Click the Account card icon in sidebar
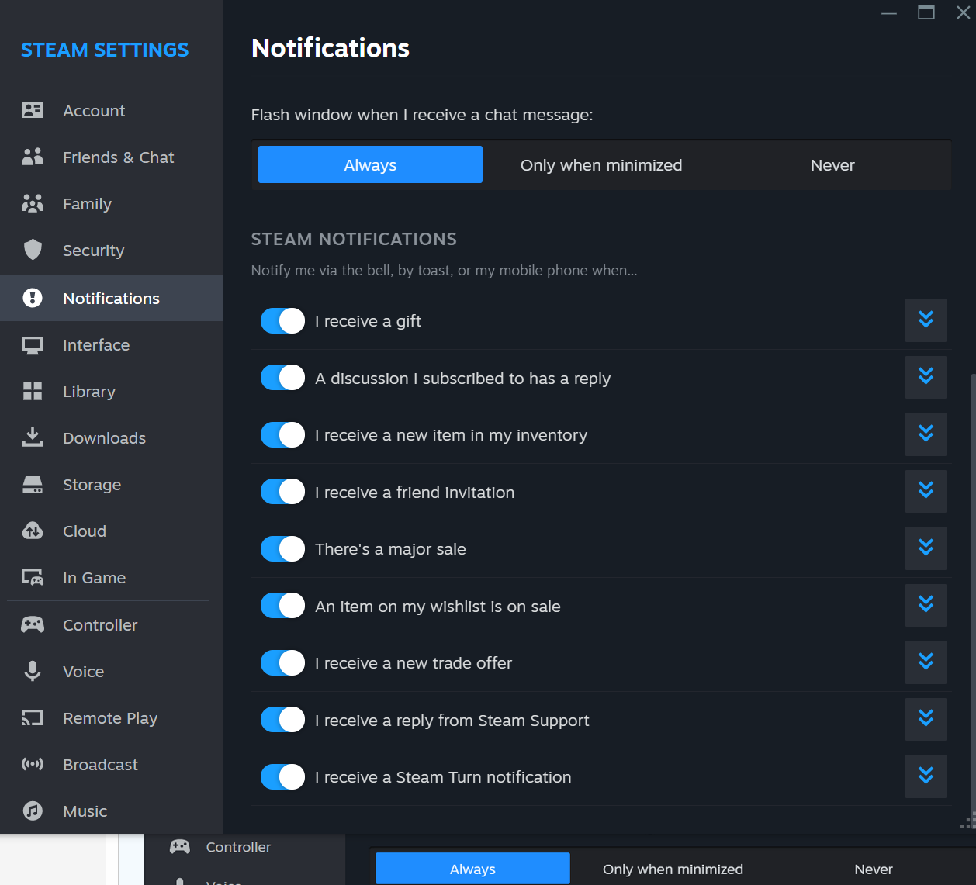The width and height of the screenshot is (976, 885). click(33, 110)
